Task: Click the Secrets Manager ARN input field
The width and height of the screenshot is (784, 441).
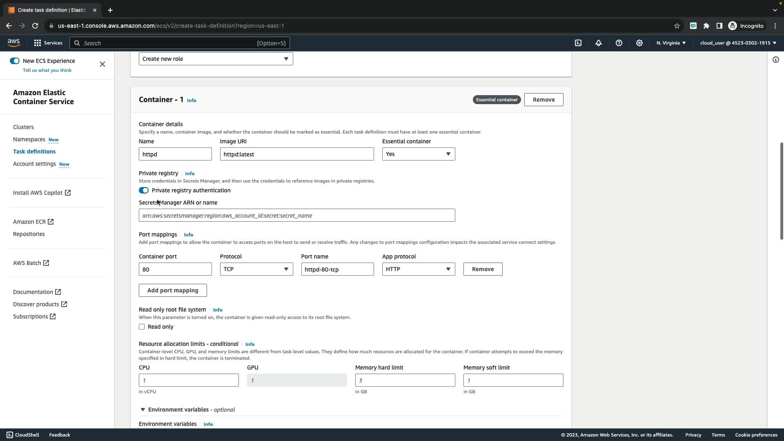Action: point(297,215)
